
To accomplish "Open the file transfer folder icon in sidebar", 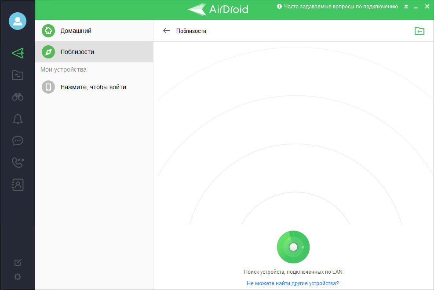I will 18,75.
